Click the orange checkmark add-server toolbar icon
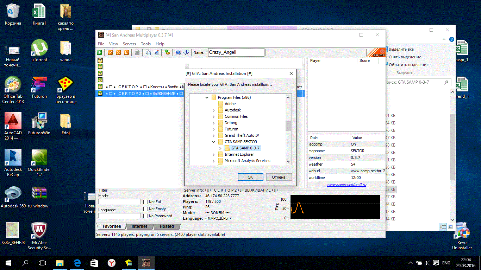Viewport: 481px width, 270px height. click(110, 52)
